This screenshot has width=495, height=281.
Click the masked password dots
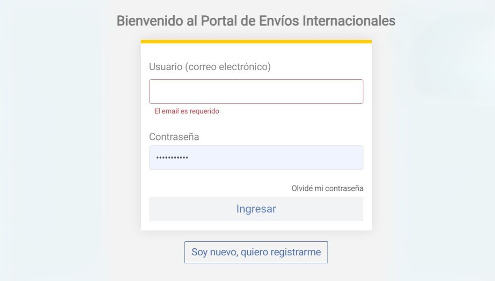(x=170, y=157)
